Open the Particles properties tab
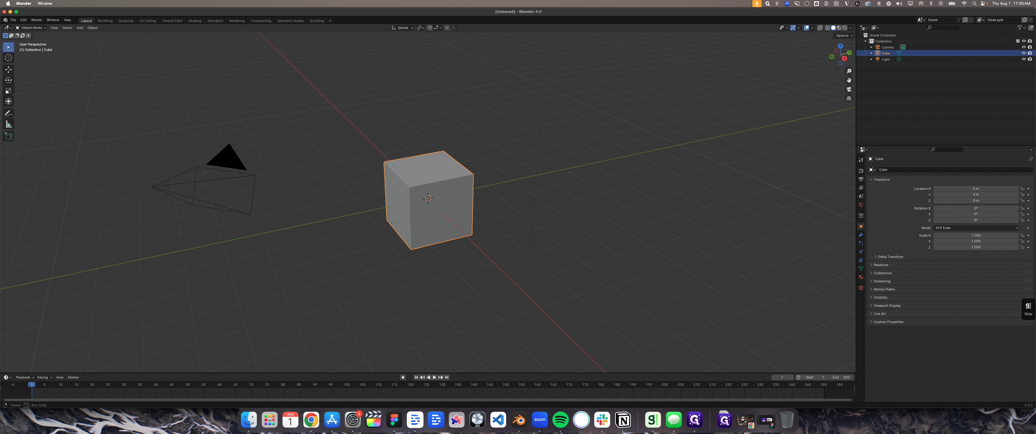Image resolution: width=1036 pixels, height=434 pixels. click(861, 243)
